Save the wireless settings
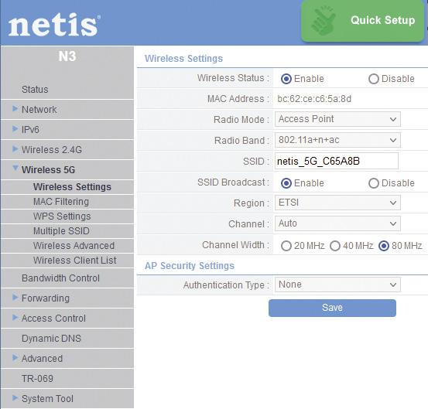The width and height of the screenshot is (428, 409). pos(332,308)
